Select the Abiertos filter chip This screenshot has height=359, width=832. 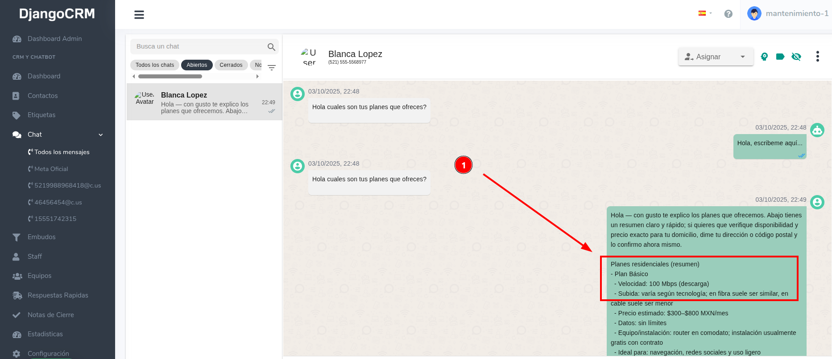click(197, 65)
